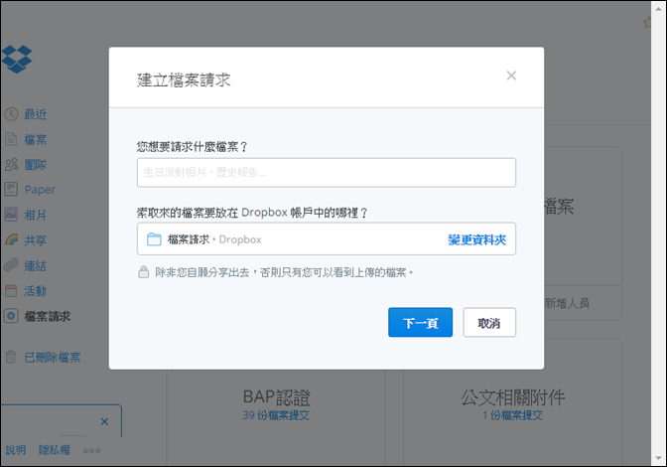Image resolution: width=667 pixels, height=467 pixels.
Task: Click the scrollbar down arrow
Action: tap(659, 458)
